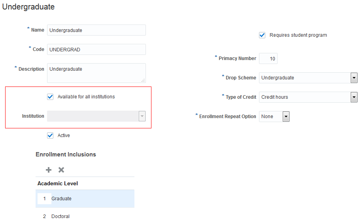Click into the Name text field
361x222 pixels.
[x=96, y=30]
